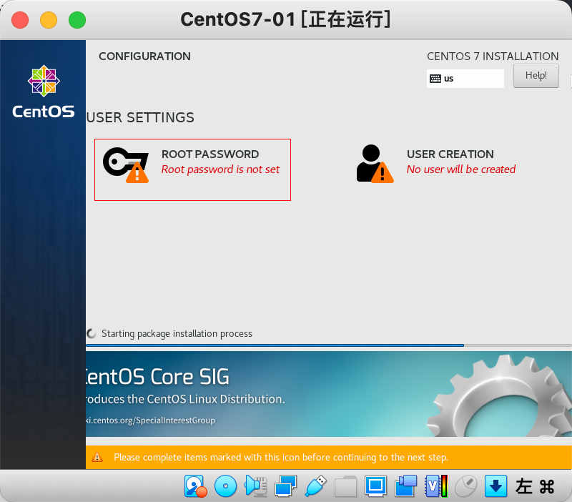Click the display status icon
The width and height of the screenshot is (572, 502).
click(x=376, y=486)
